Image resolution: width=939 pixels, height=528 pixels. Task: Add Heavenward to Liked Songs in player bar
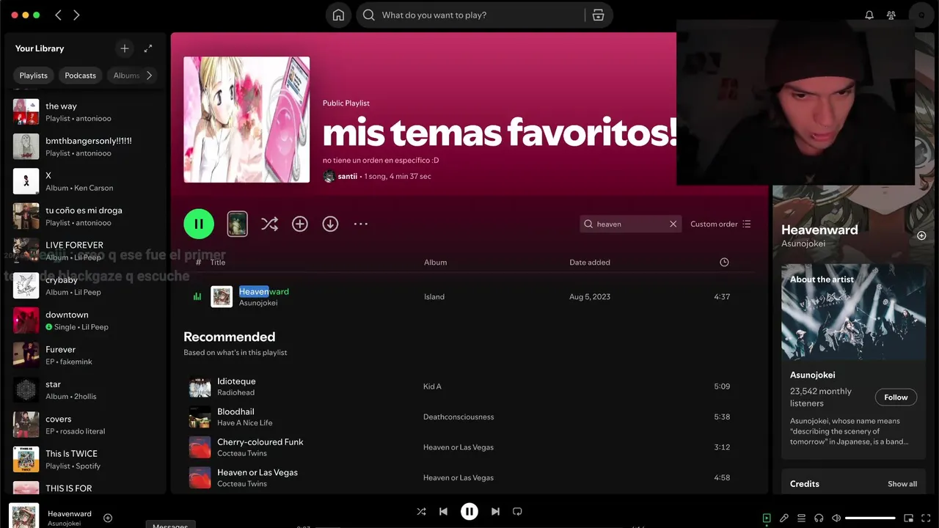108,518
